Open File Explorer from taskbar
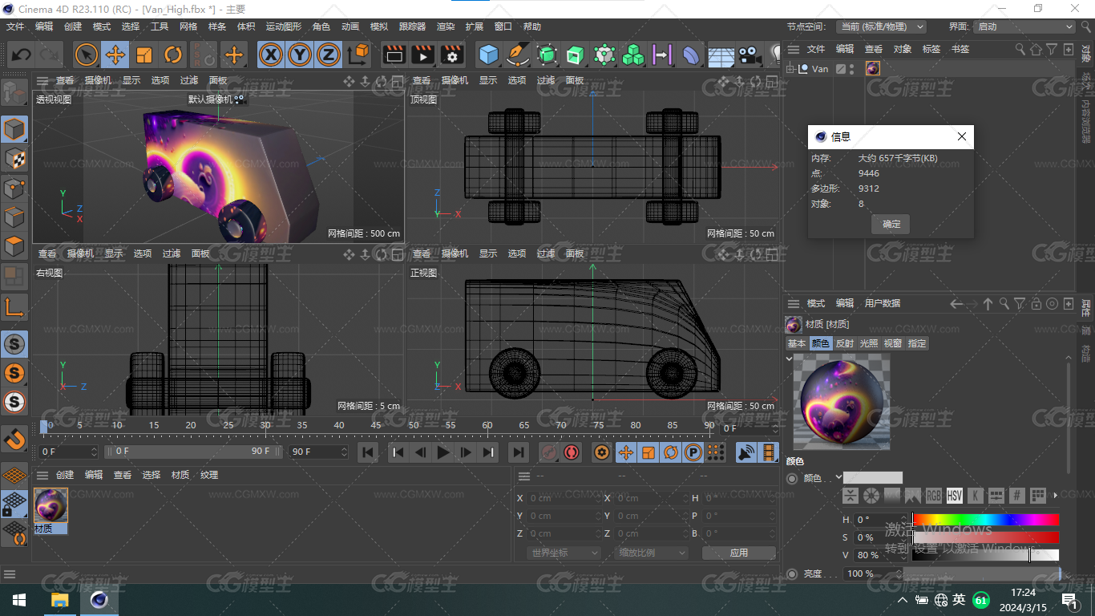 click(59, 600)
